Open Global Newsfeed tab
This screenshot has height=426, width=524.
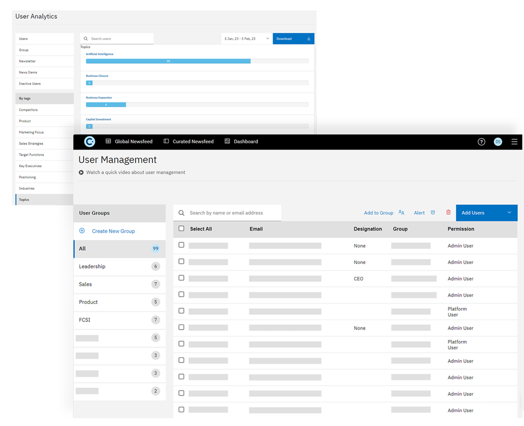(129, 141)
